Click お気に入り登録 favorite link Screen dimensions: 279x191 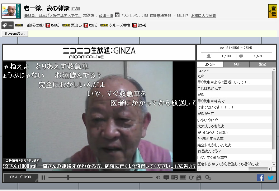pos(203,16)
